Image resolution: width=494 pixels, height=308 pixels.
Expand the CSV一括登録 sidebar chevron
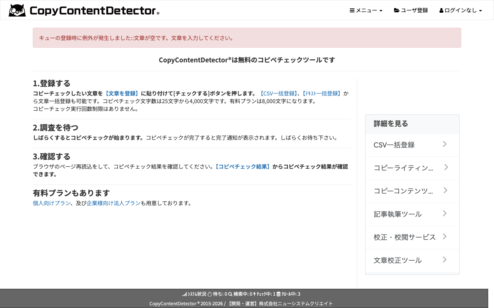(445, 144)
